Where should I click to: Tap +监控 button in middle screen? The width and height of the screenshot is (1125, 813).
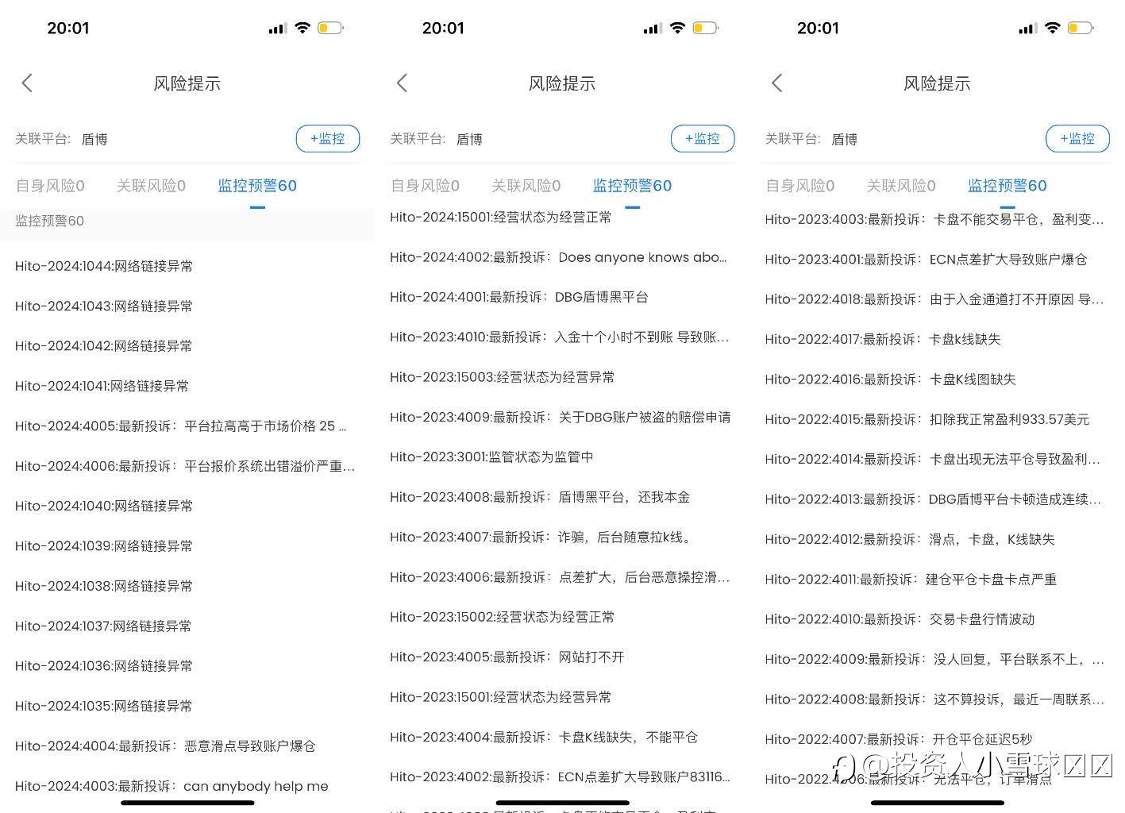pyautogui.click(x=703, y=138)
